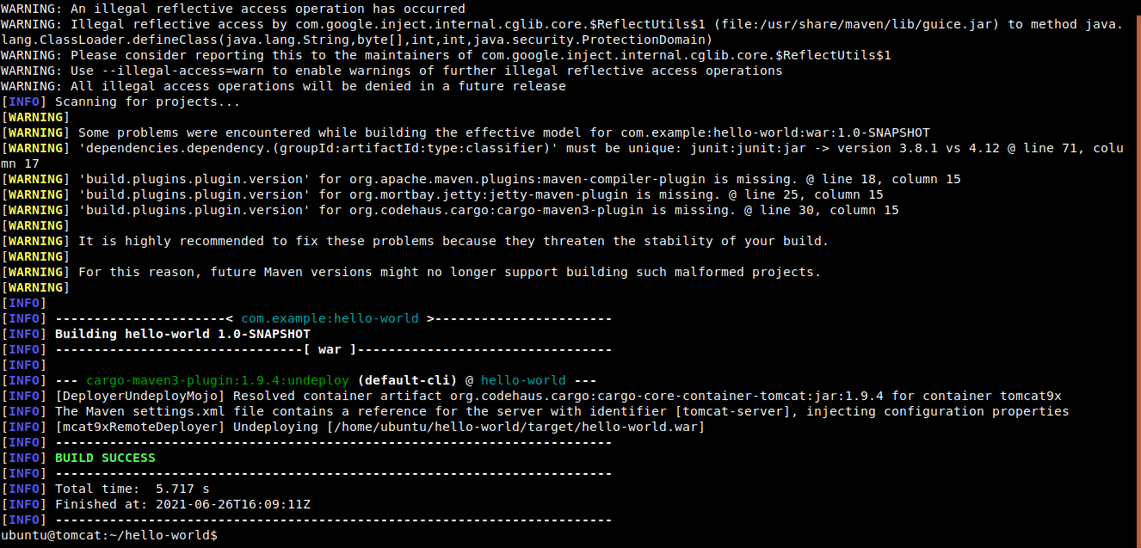This screenshot has width=1141, height=548.
Task: Click the [ war ] packaging label
Action: (x=330, y=349)
